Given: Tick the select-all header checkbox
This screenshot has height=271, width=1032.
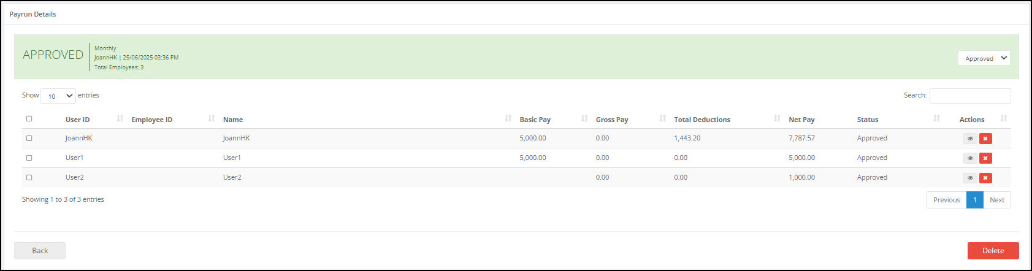Looking at the screenshot, I should [x=29, y=119].
